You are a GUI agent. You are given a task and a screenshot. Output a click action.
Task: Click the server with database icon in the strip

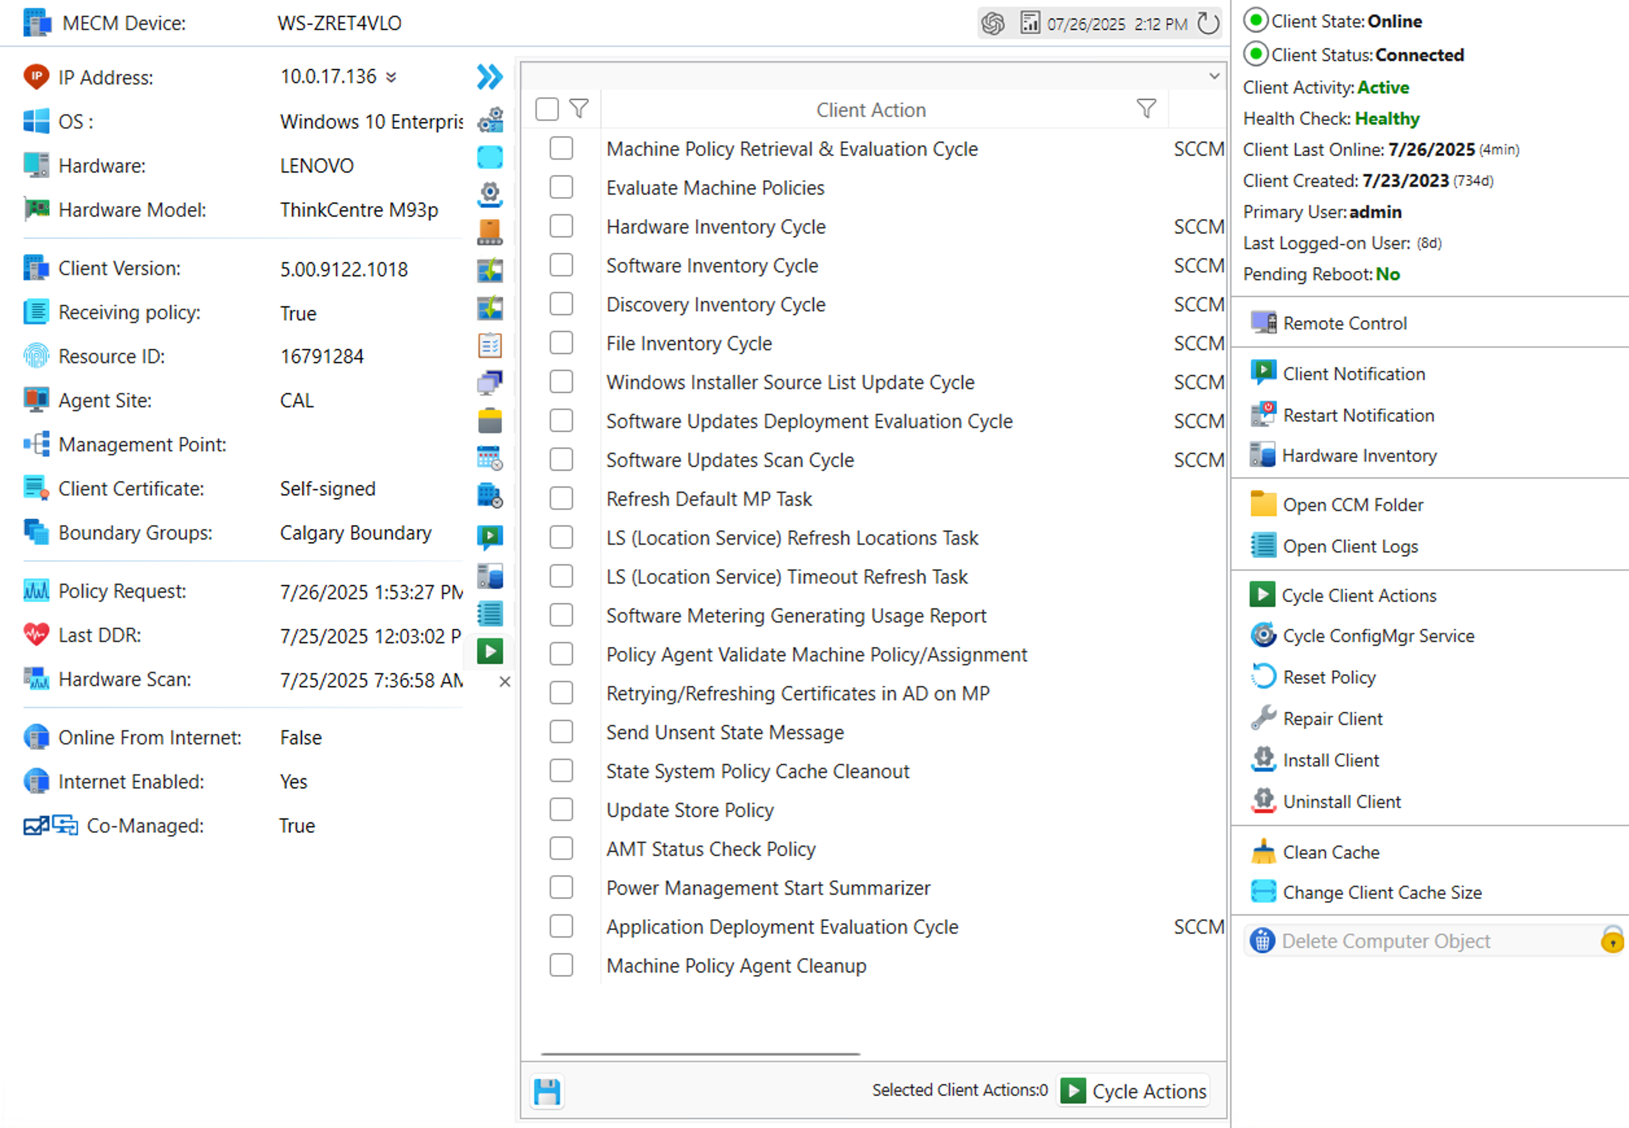pos(490,576)
